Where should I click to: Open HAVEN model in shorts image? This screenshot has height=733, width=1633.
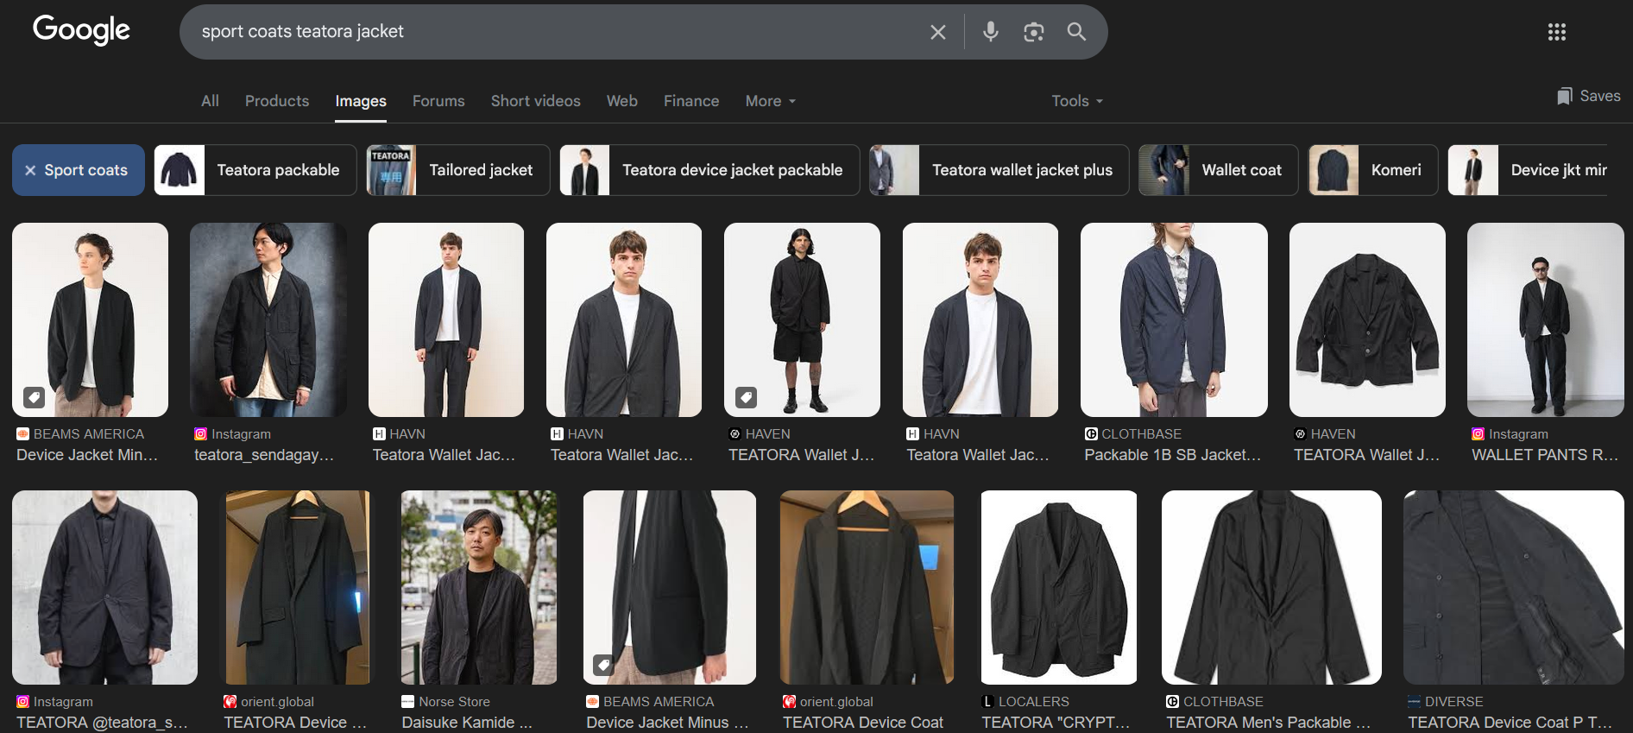[x=802, y=319]
